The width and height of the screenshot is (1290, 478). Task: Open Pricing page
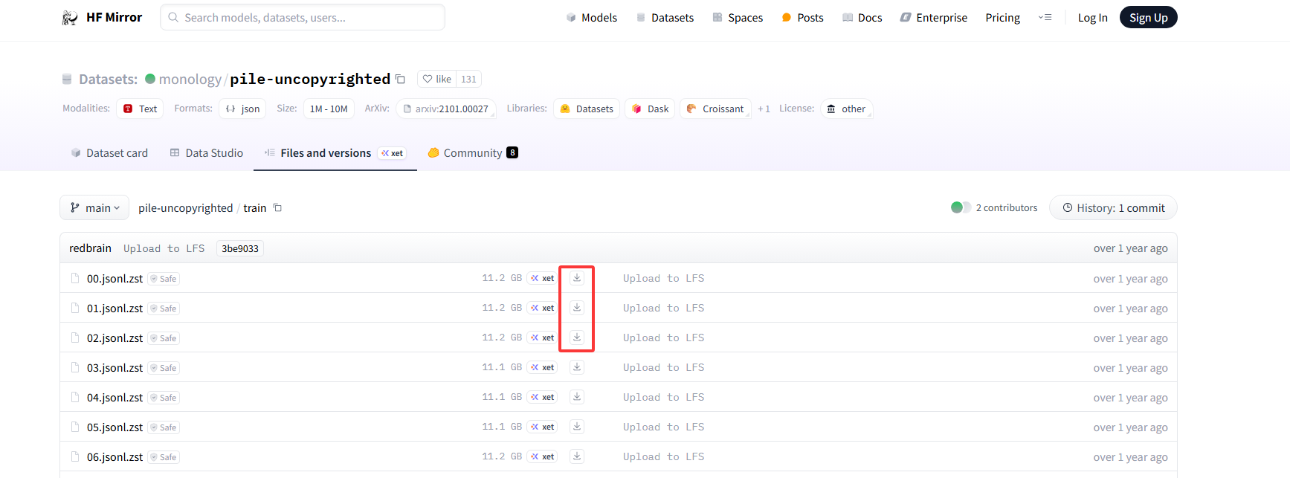tap(1002, 17)
